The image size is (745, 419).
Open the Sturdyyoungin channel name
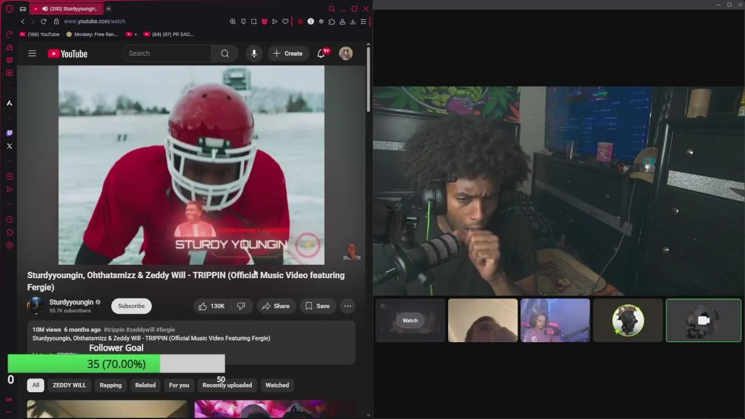click(x=71, y=302)
